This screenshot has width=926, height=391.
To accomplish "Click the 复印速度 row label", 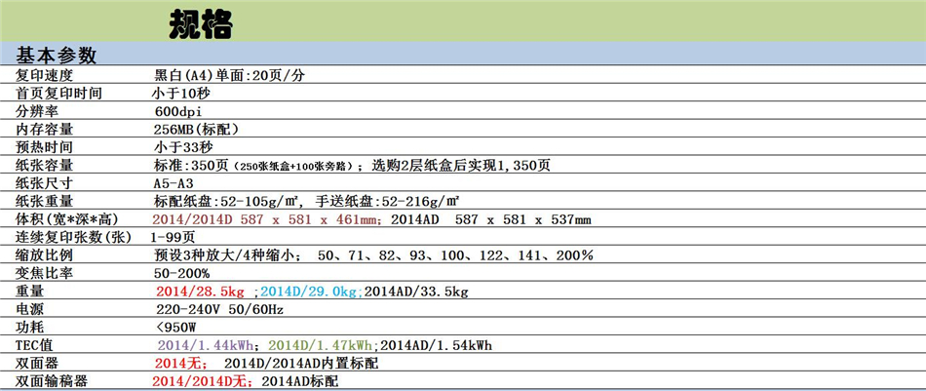I will tap(44, 76).
